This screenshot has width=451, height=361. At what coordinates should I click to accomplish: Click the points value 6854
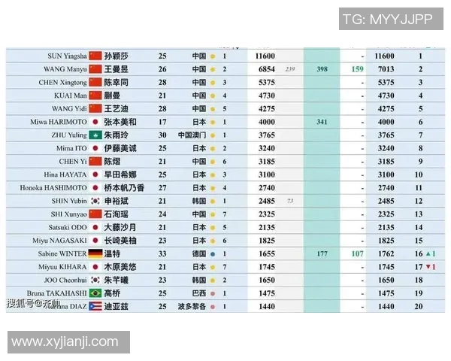[267, 69]
